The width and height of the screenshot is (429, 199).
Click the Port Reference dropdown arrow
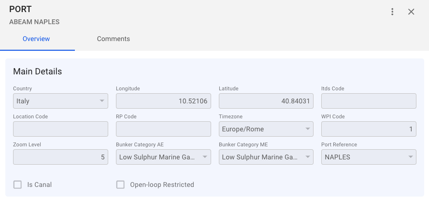pyautogui.click(x=410, y=157)
